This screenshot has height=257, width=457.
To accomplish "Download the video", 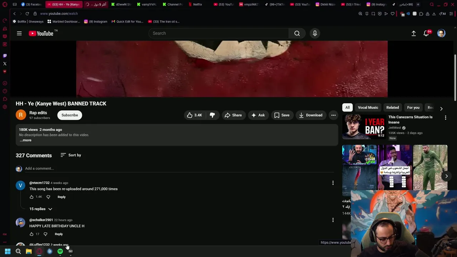I will click(311, 115).
